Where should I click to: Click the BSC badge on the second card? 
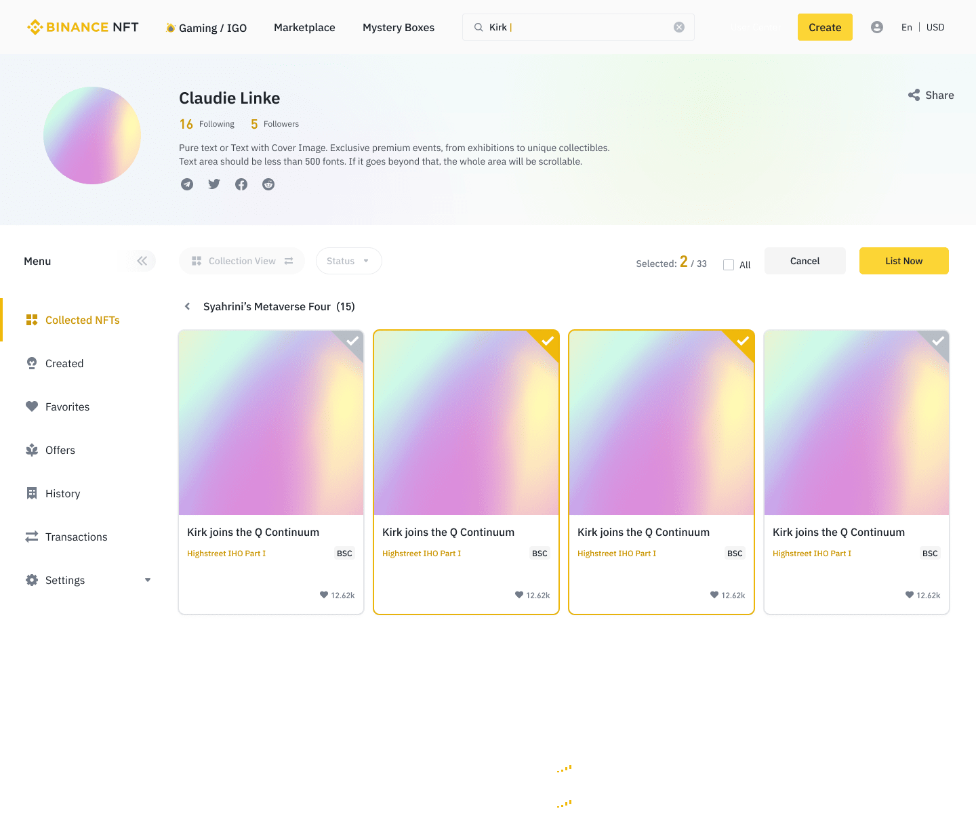click(x=540, y=554)
